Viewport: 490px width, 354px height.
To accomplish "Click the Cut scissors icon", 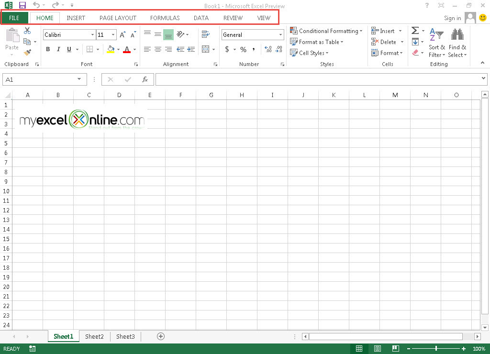I will (x=27, y=31).
